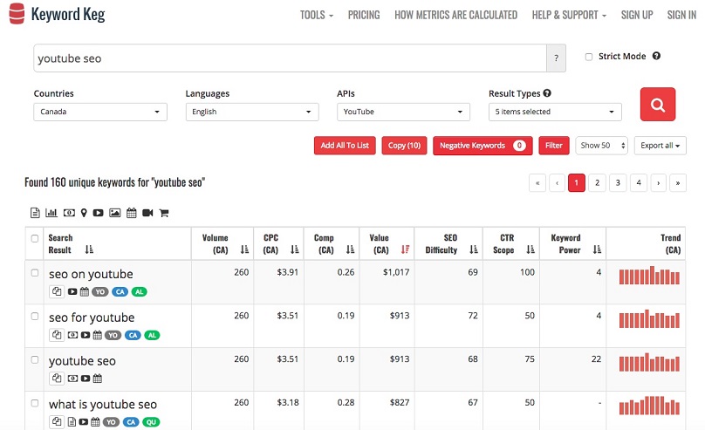The width and height of the screenshot is (705, 430).
Task: Check the select-all checkbox in table header
Action: click(35, 239)
